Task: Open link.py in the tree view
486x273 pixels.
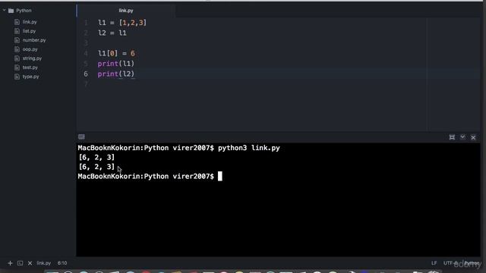Action: [x=30, y=22]
